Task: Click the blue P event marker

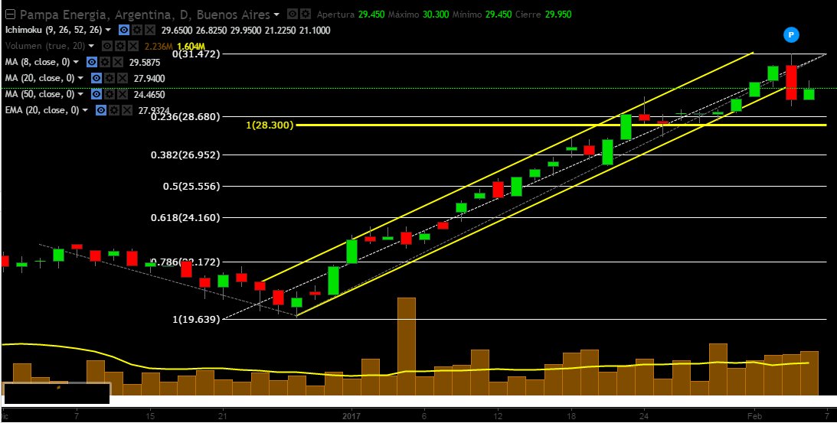Action: tap(791, 35)
